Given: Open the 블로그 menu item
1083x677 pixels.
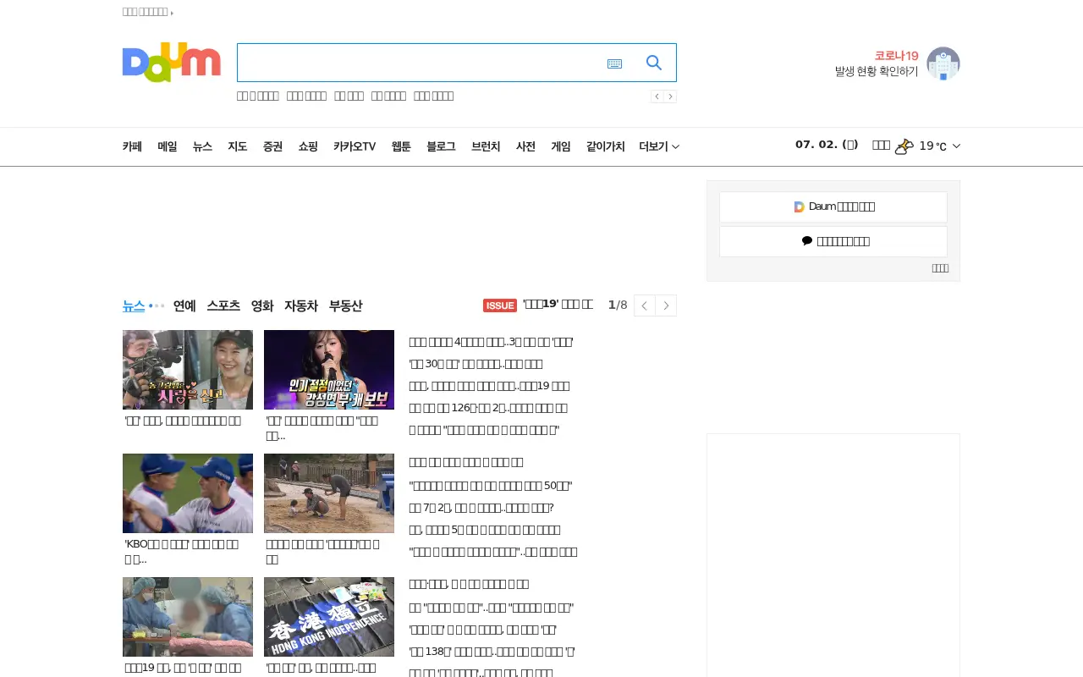Looking at the screenshot, I should [441, 146].
